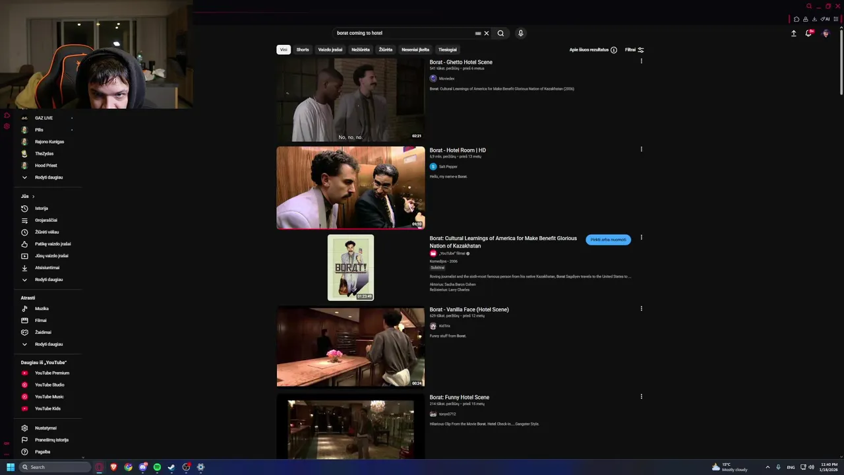Open YouTube notifications bell

pyautogui.click(x=808, y=33)
